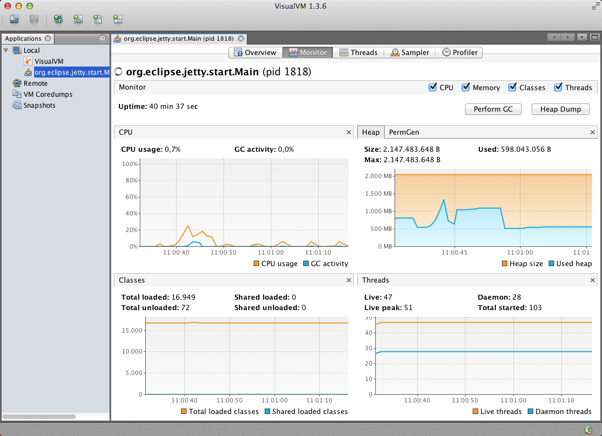This screenshot has width=602, height=436.
Task: Click the Applications panel tab label
Action: 23,38
